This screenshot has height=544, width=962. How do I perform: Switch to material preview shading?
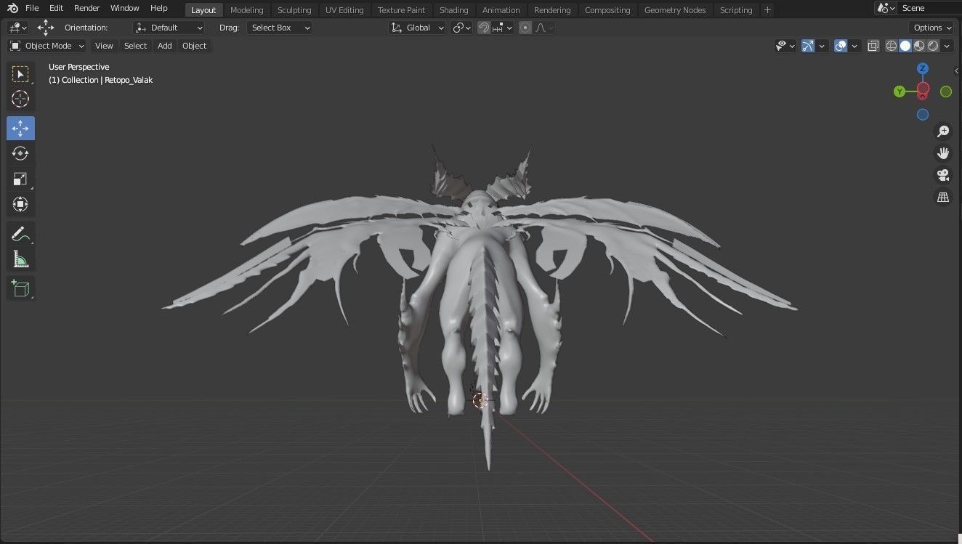[x=919, y=46]
